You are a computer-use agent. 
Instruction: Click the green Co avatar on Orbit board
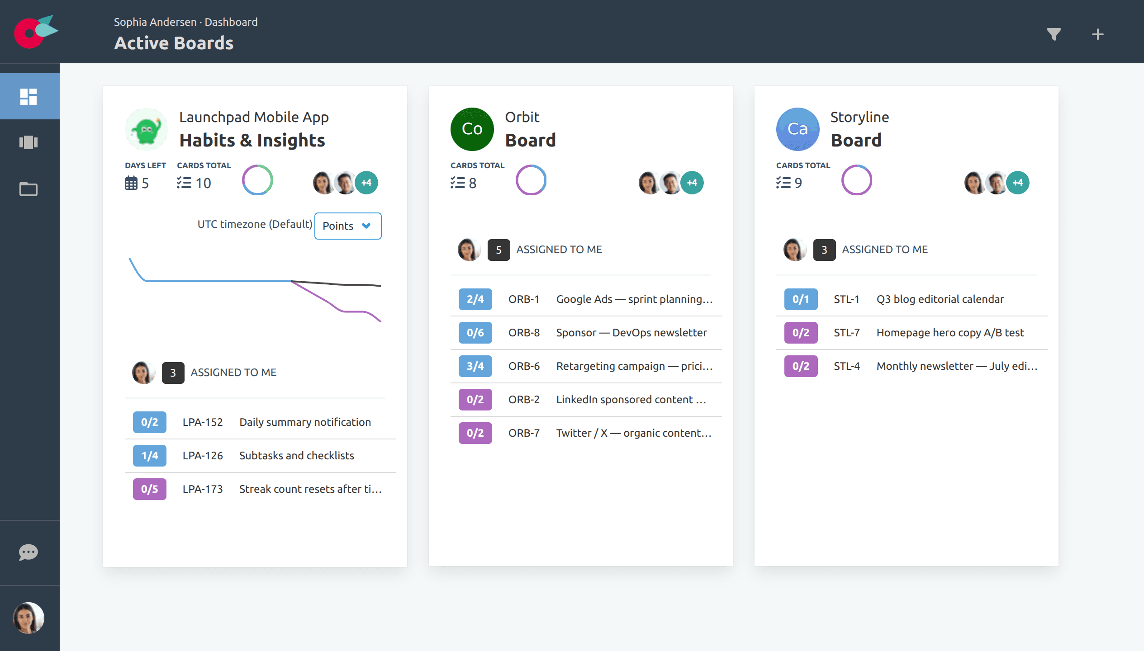(472, 129)
